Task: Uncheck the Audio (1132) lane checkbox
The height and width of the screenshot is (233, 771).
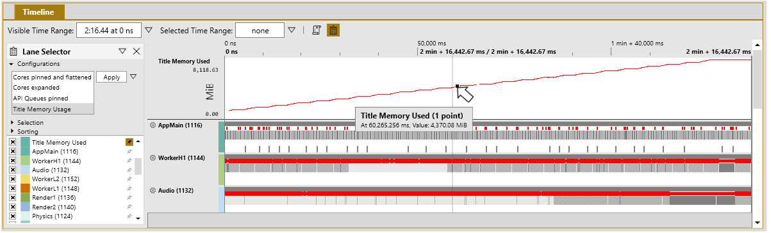Action: 12,170
